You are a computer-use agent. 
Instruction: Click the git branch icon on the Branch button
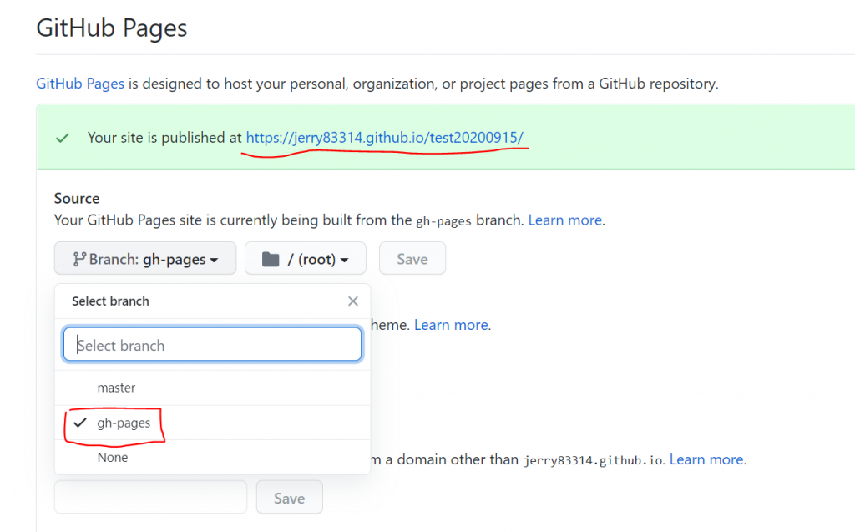[x=79, y=259]
